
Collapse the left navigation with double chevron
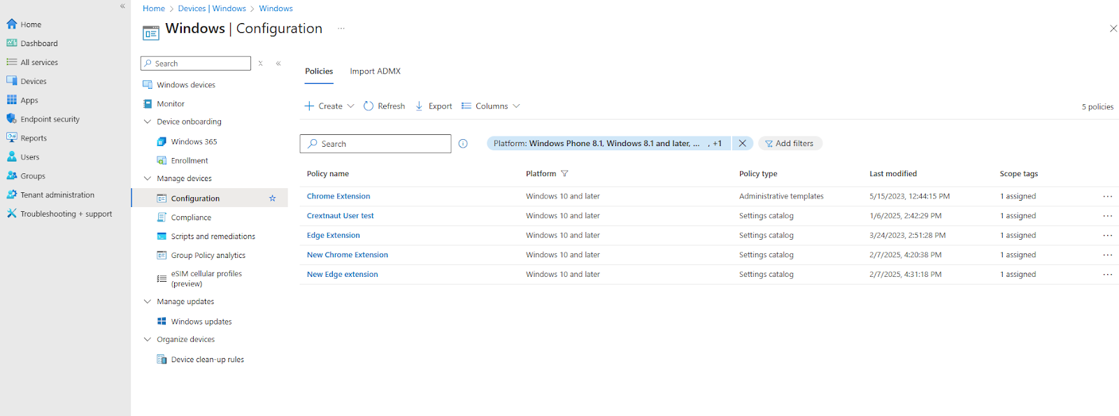click(122, 6)
